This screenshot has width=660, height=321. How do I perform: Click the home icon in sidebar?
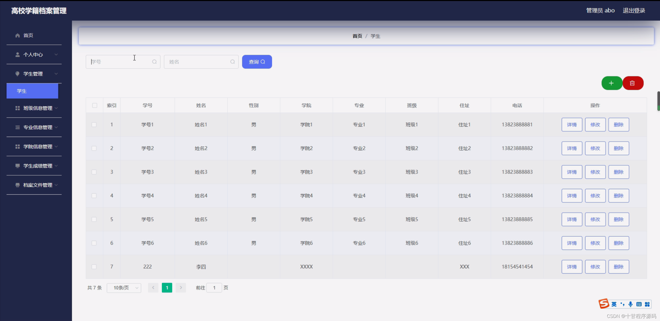[x=18, y=36]
